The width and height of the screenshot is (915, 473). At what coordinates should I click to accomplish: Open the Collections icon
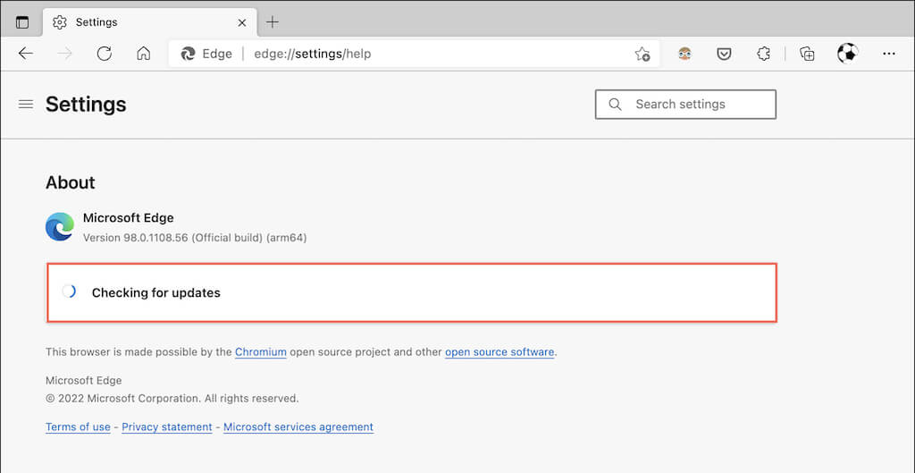coord(807,54)
